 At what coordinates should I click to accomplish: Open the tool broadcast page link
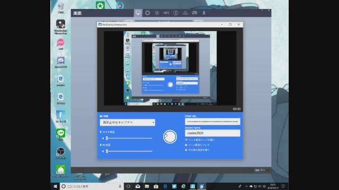tap(200, 140)
